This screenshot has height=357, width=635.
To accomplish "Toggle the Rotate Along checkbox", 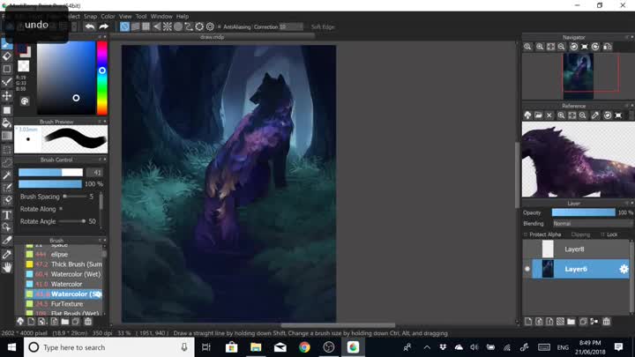I will (x=61, y=209).
